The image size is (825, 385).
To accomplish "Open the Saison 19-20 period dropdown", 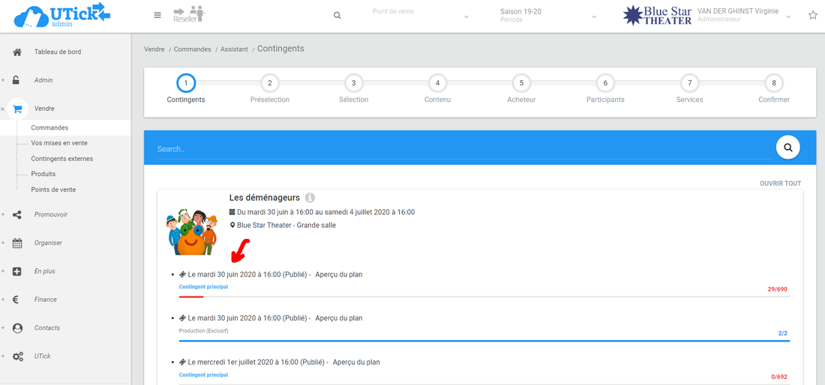I will coord(547,16).
